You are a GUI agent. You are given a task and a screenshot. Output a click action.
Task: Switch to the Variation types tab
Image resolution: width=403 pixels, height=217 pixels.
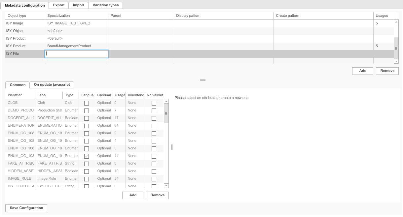point(105,5)
